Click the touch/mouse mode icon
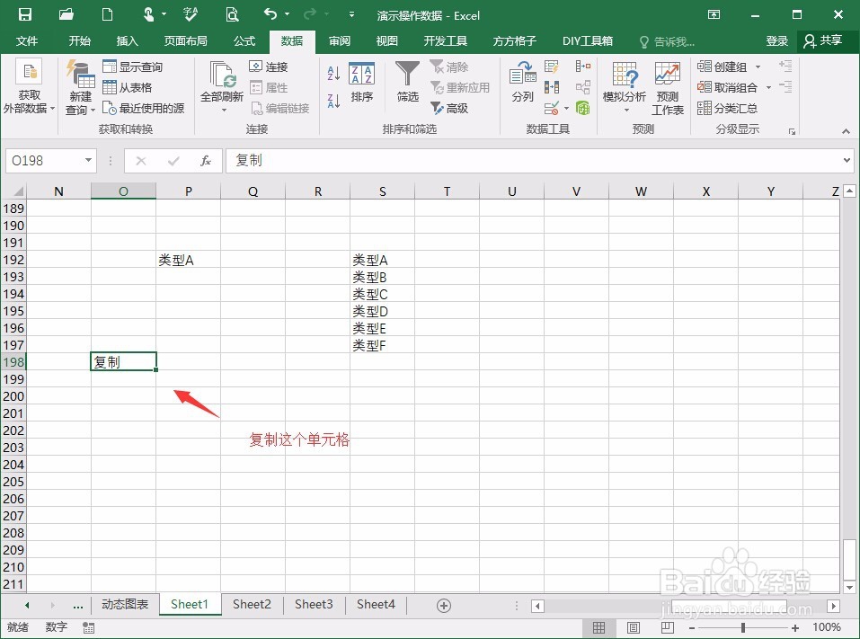The image size is (860, 639). pos(148,14)
